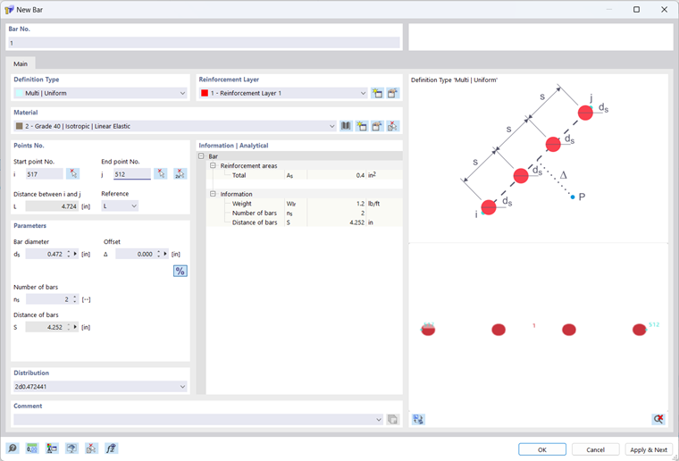Viewport: 679px width, 461px height.
Task: Select Weight row in Information
Action: tap(305, 204)
